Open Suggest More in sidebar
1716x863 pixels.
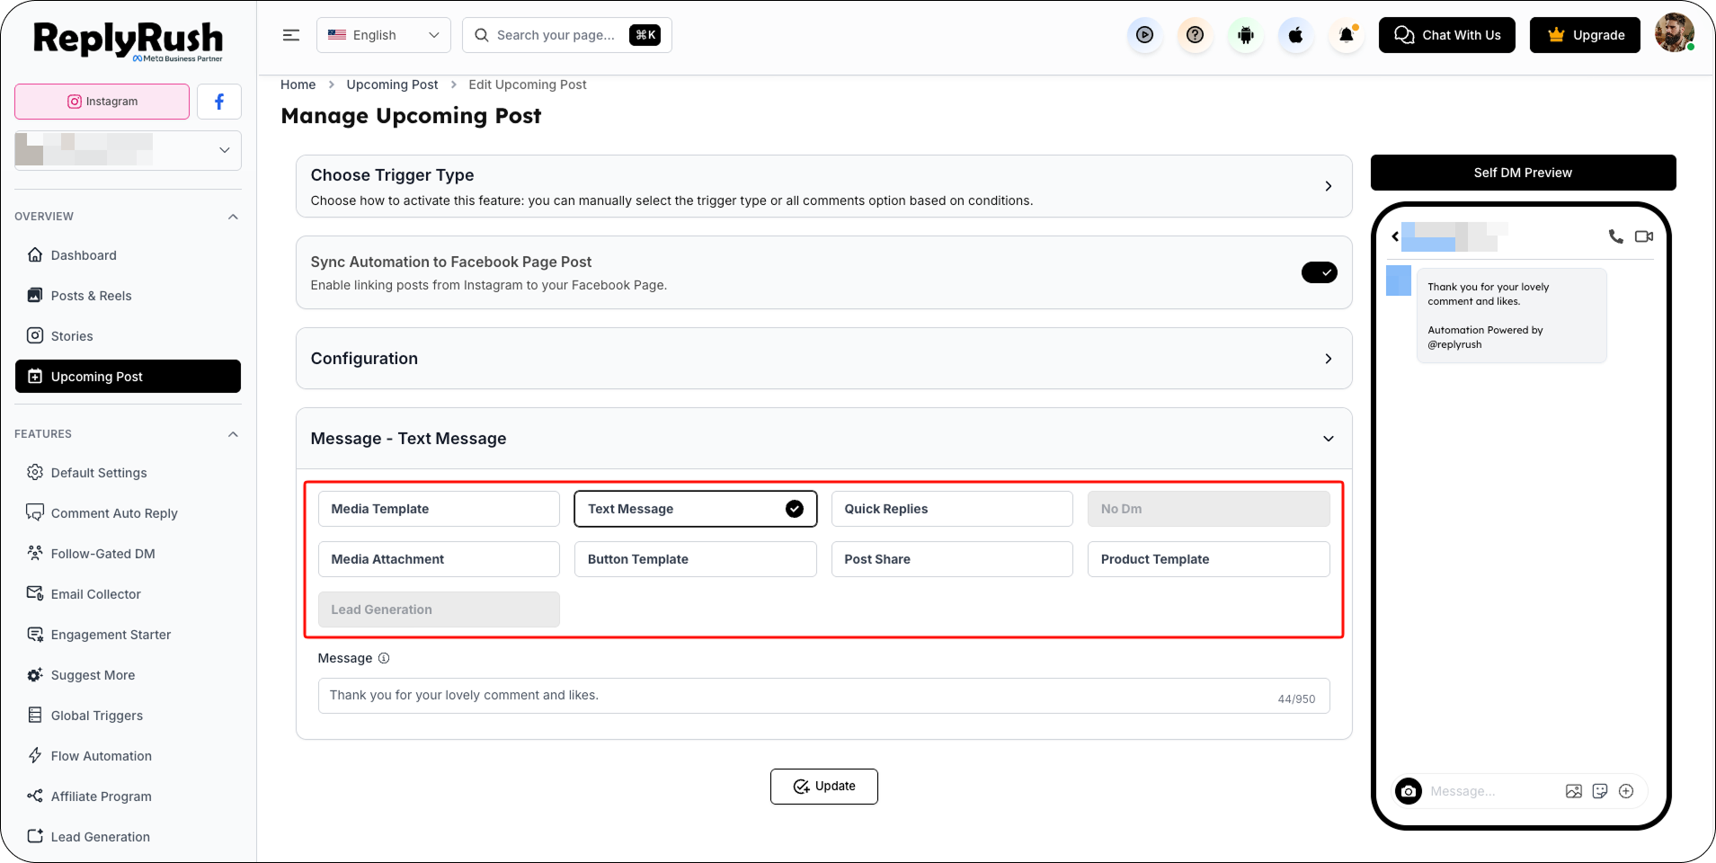point(128,675)
